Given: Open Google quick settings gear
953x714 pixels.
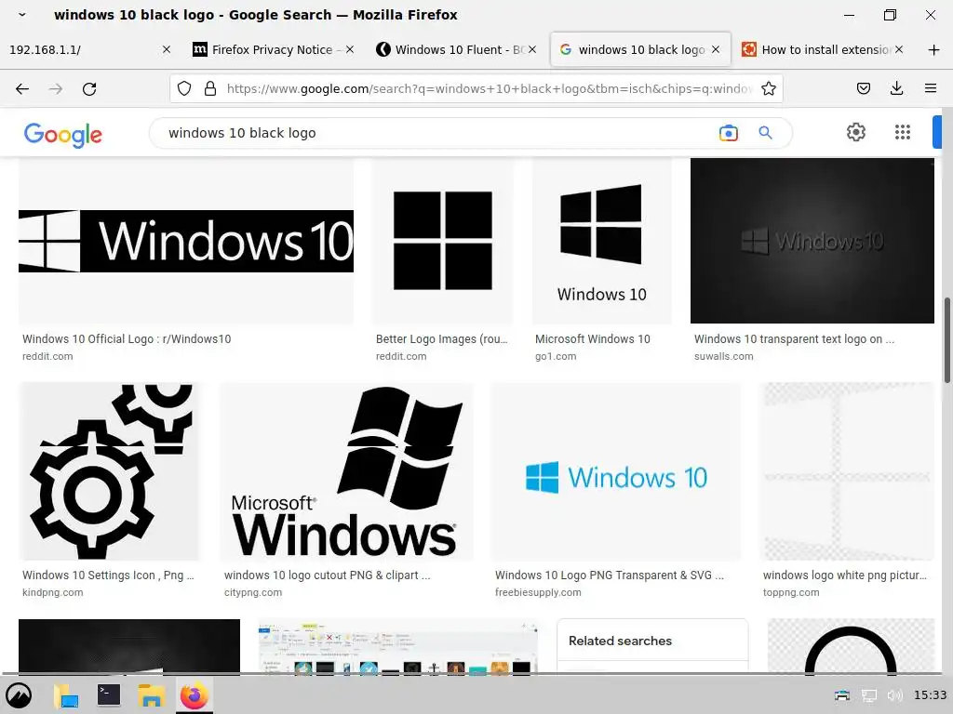Looking at the screenshot, I should pos(856,132).
